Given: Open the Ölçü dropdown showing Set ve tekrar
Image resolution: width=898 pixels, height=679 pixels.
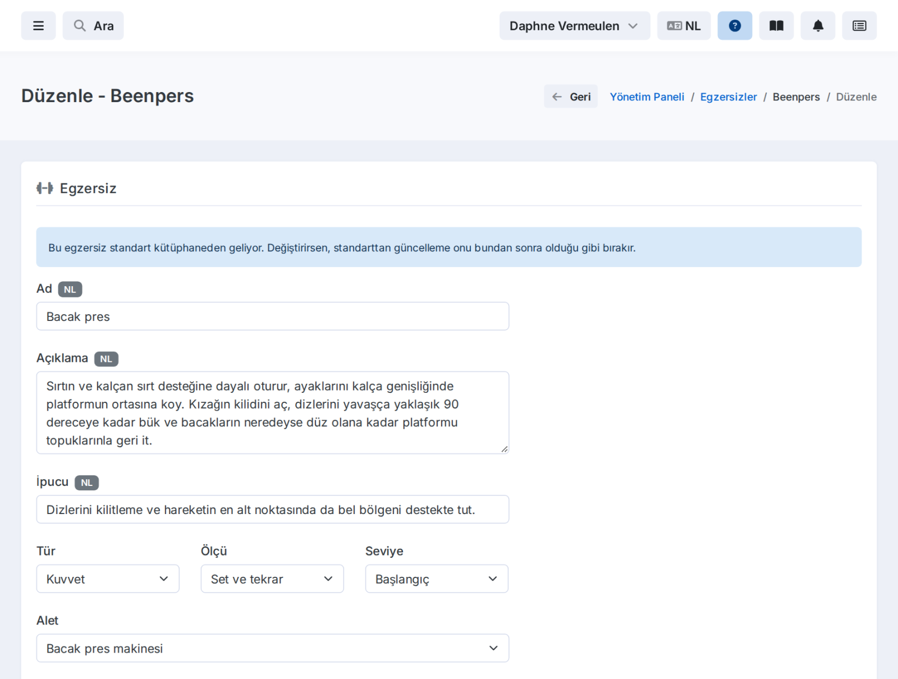Looking at the screenshot, I should coord(272,579).
